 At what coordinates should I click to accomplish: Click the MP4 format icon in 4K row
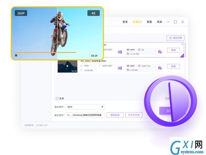pyautogui.click(x=128, y=50)
